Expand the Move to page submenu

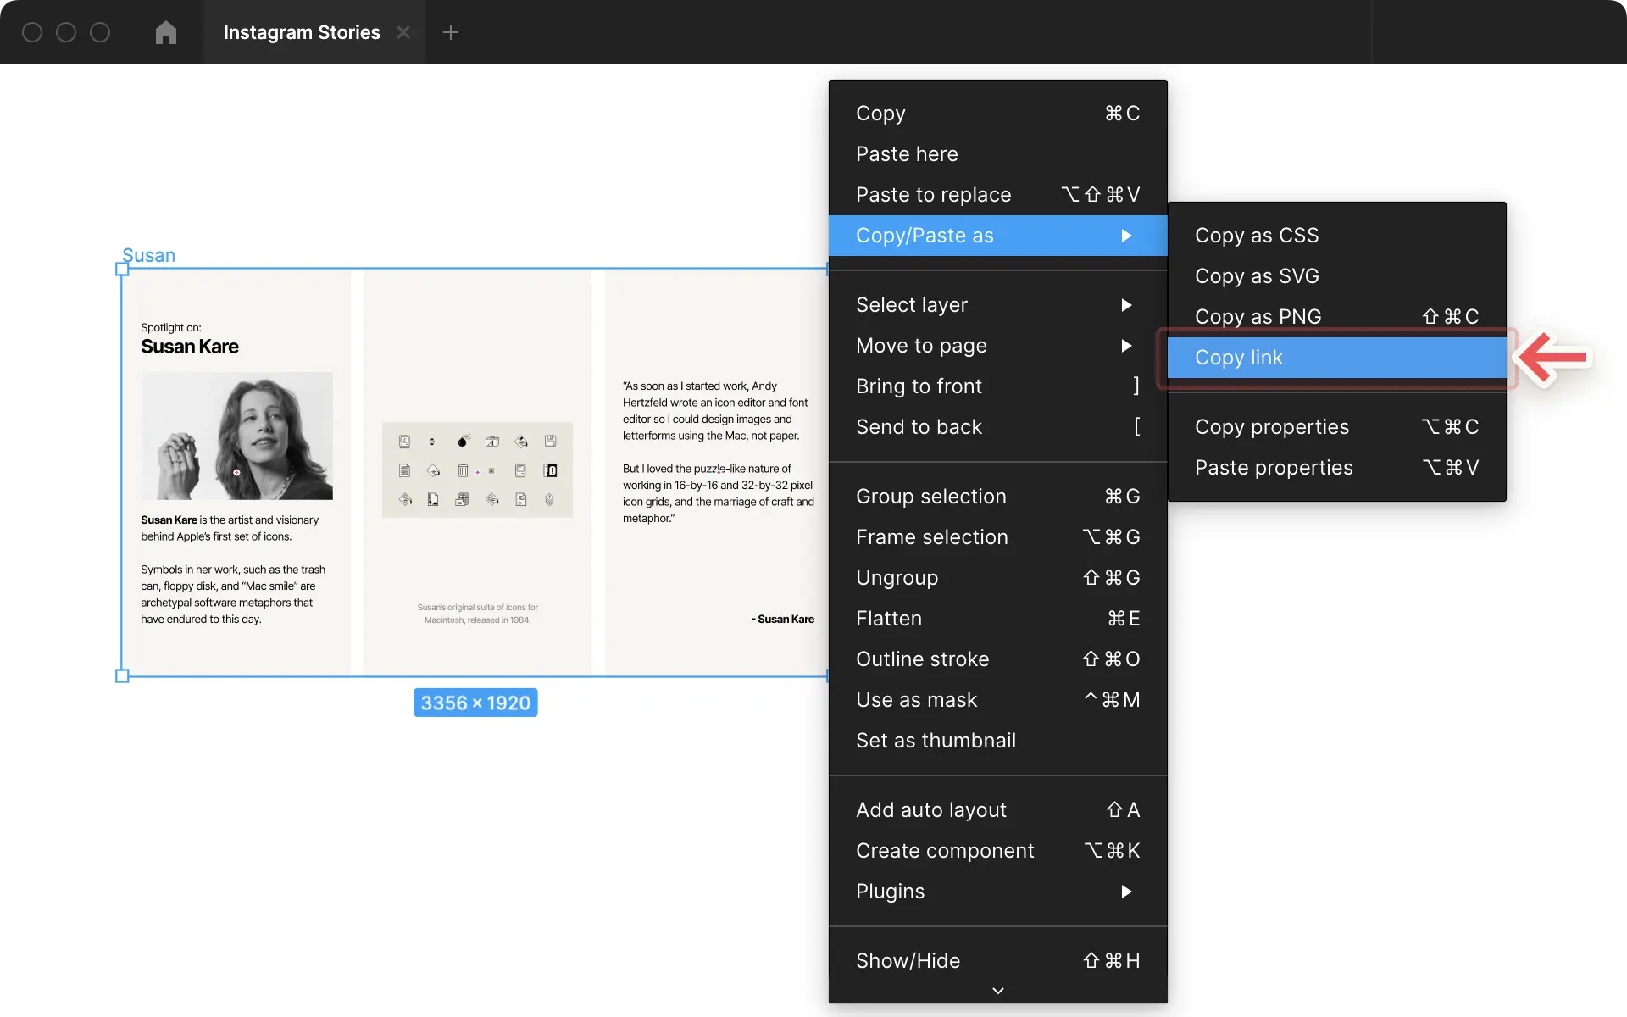pos(922,345)
